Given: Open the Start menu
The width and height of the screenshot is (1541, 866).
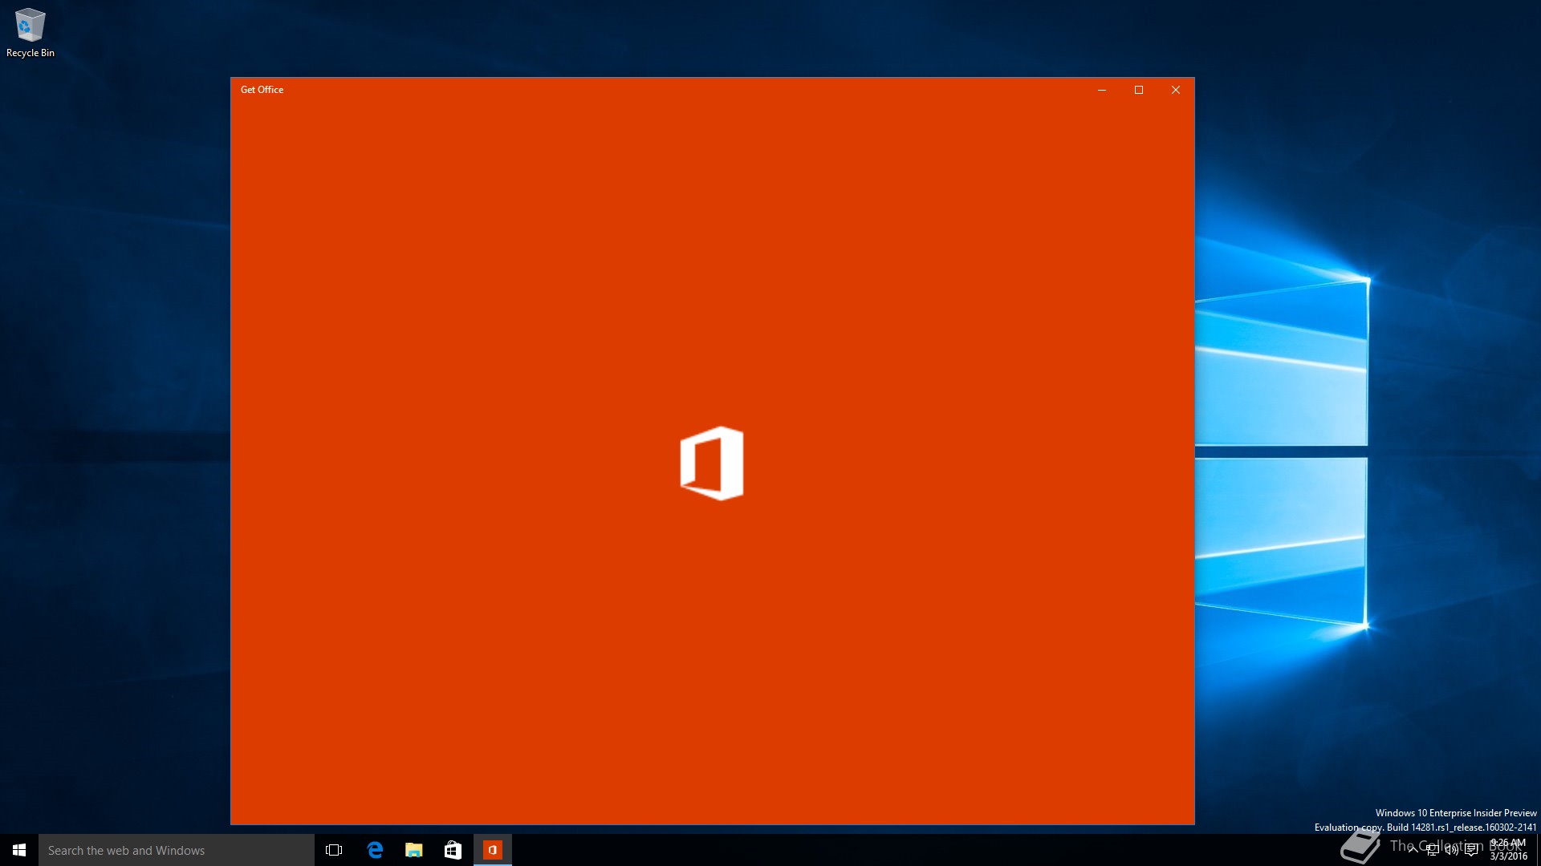Looking at the screenshot, I should coord(19,850).
